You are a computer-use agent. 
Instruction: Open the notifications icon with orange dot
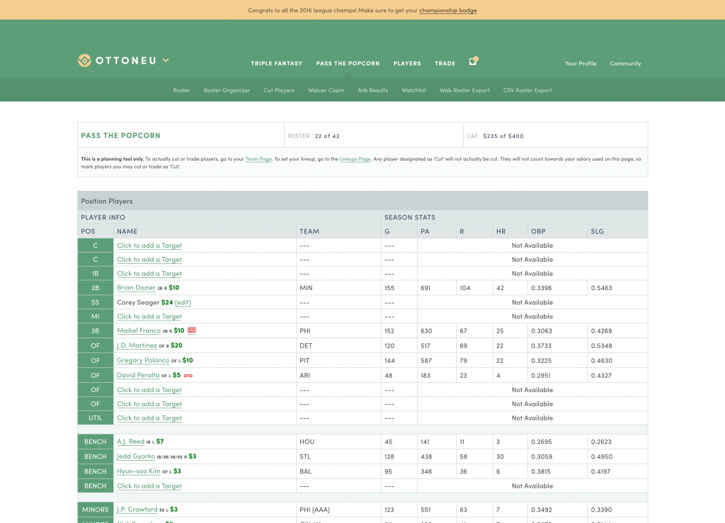(x=473, y=61)
